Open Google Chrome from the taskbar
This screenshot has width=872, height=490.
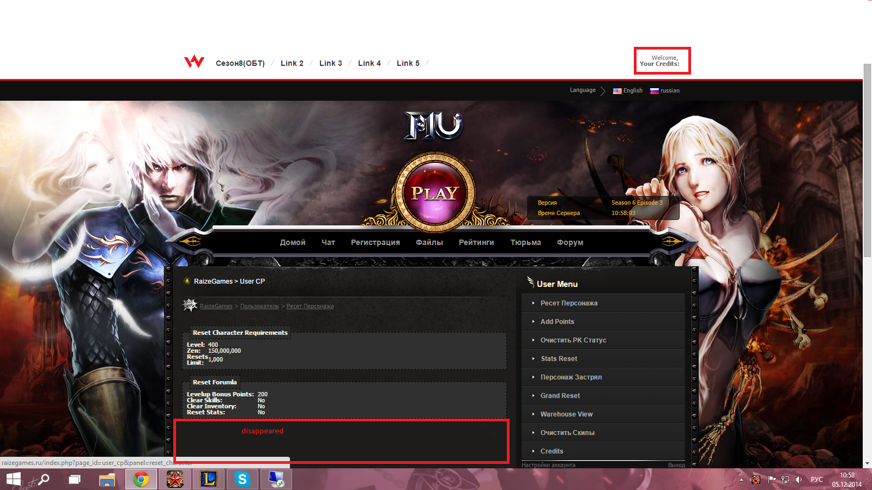pyautogui.click(x=141, y=480)
